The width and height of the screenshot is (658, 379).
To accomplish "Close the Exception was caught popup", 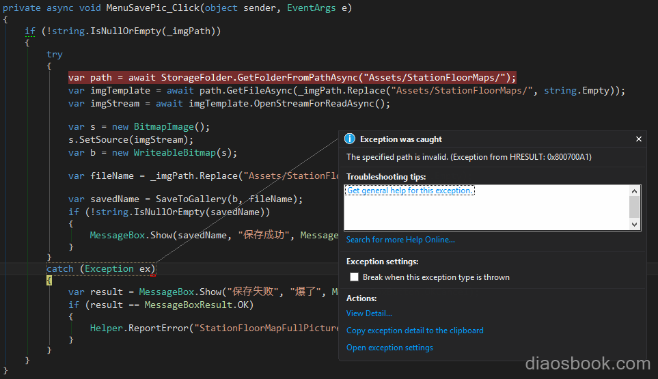I will coord(639,139).
